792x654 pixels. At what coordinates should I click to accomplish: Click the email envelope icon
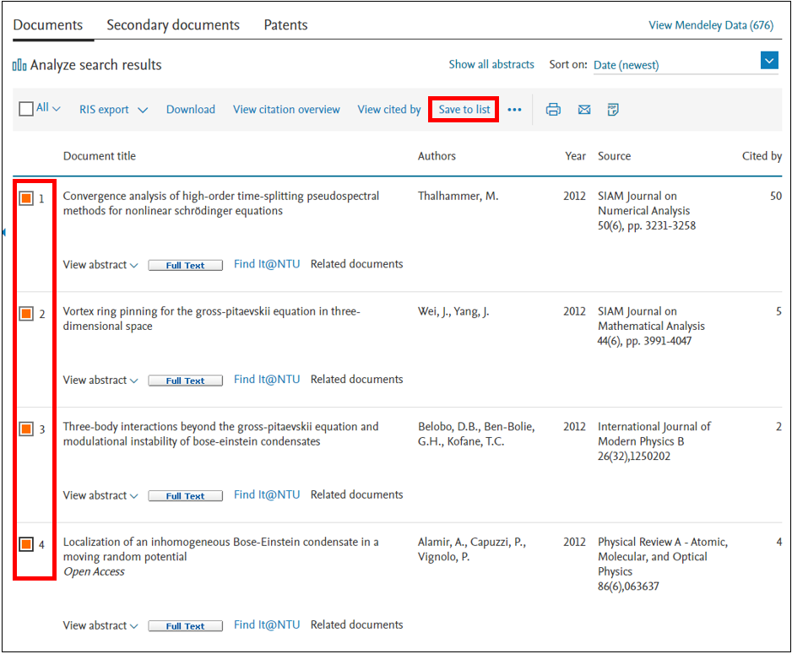584,110
